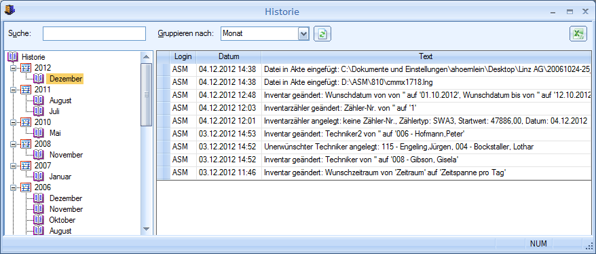Screen dimensions: 596x254
Task: Click the 2012 year calendar icon
Action: pyautogui.click(x=26, y=68)
